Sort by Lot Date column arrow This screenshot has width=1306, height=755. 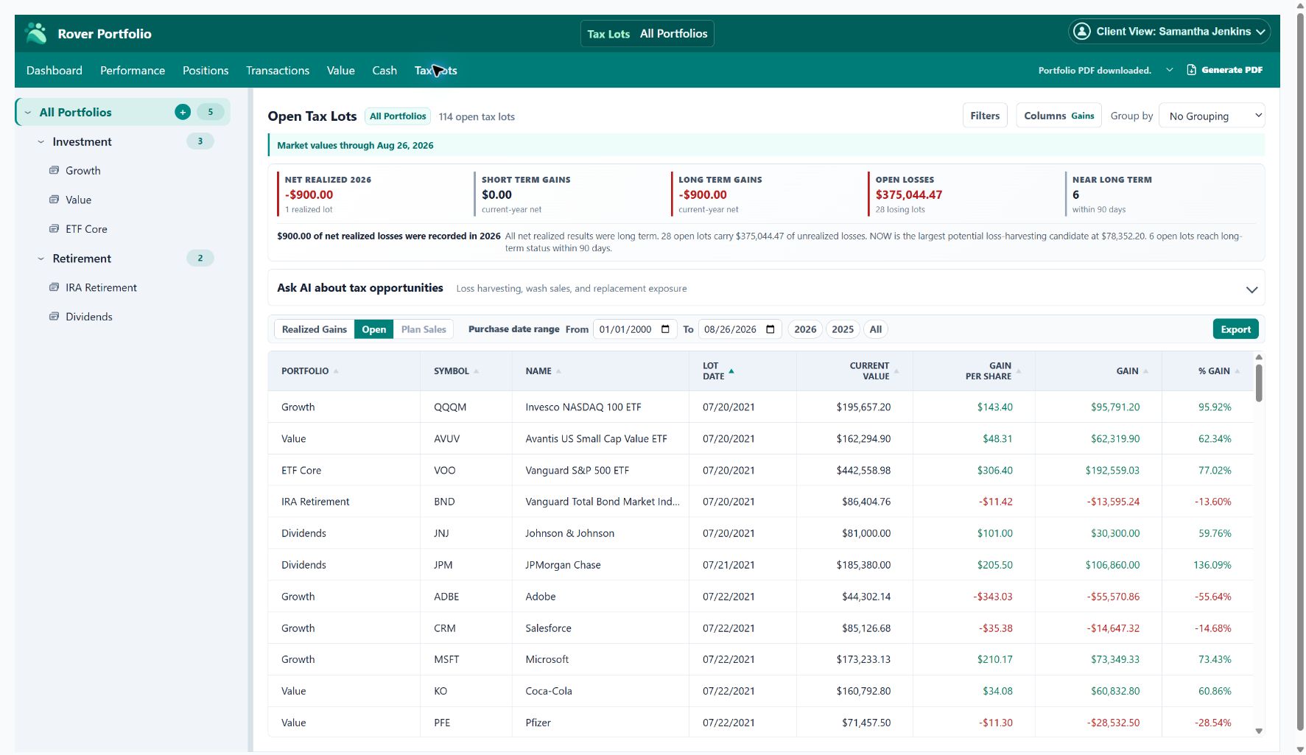pyautogui.click(x=731, y=371)
